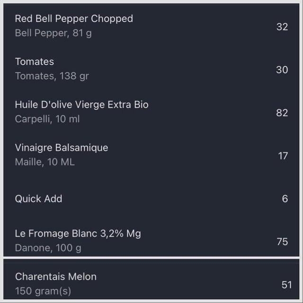Click the 32 calorie value

[x=282, y=27]
